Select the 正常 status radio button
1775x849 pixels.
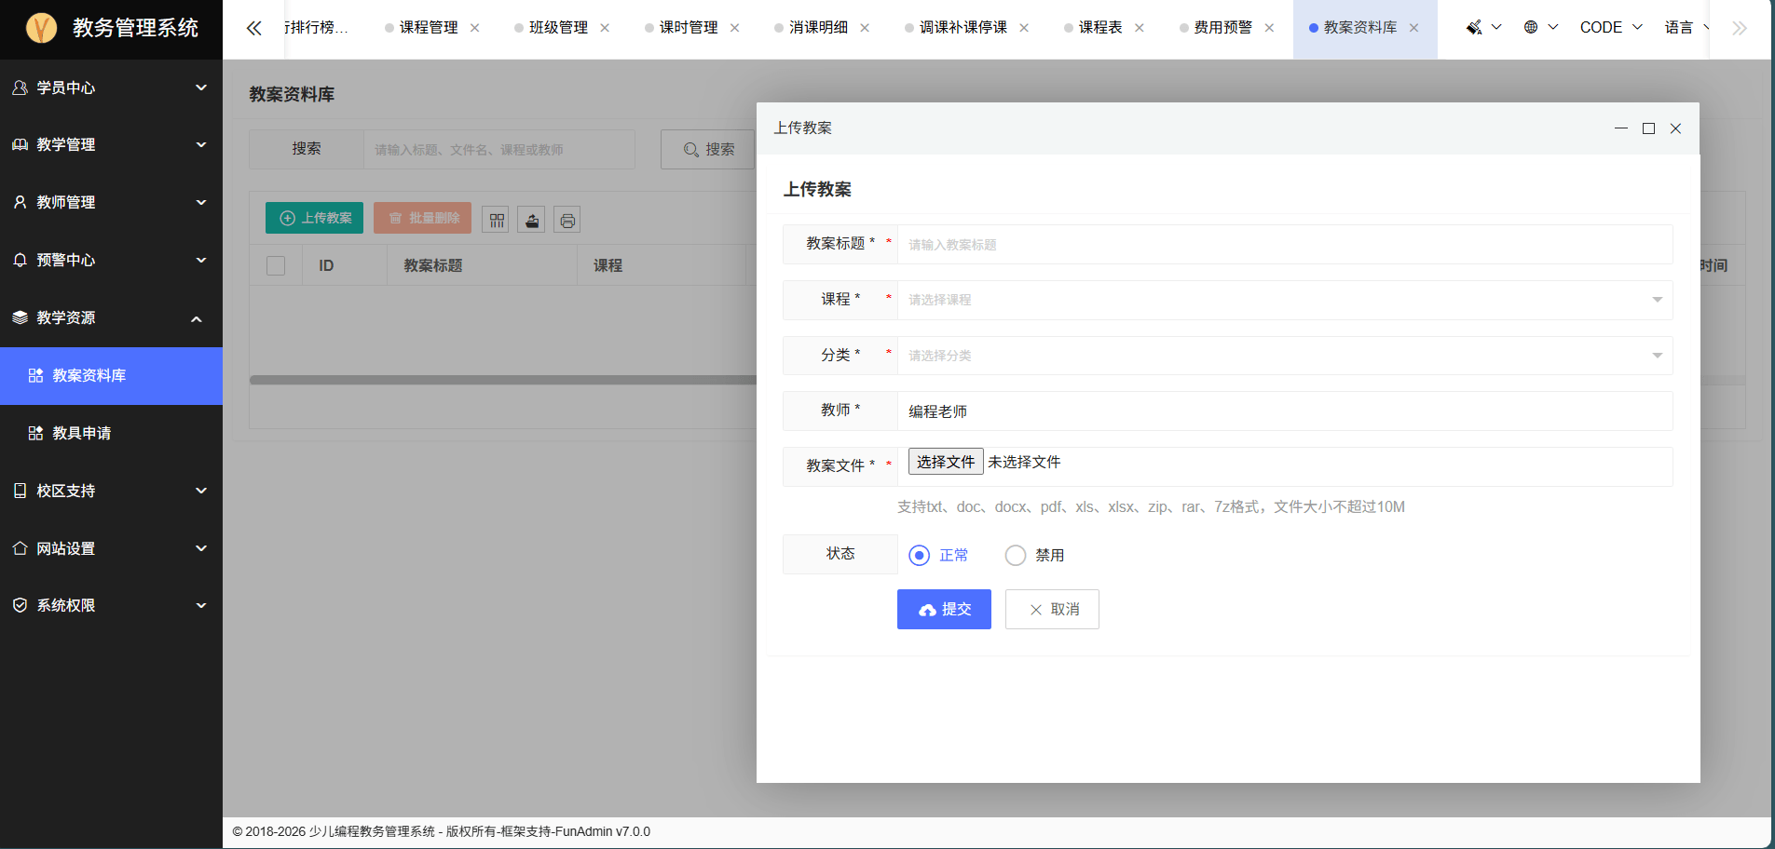click(x=920, y=555)
